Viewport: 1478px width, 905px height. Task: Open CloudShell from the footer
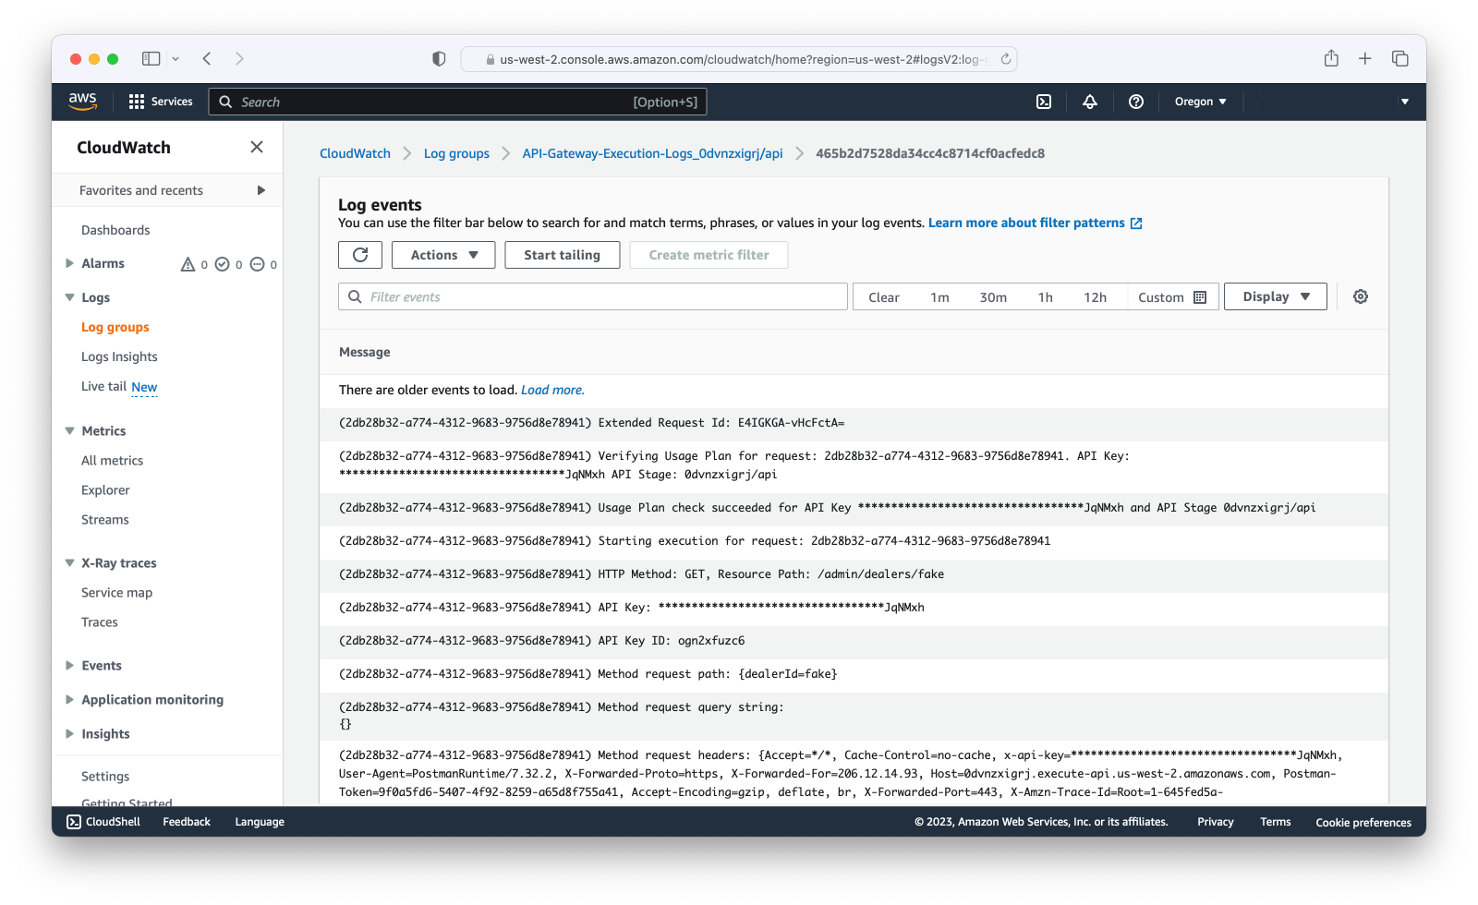(103, 822)
